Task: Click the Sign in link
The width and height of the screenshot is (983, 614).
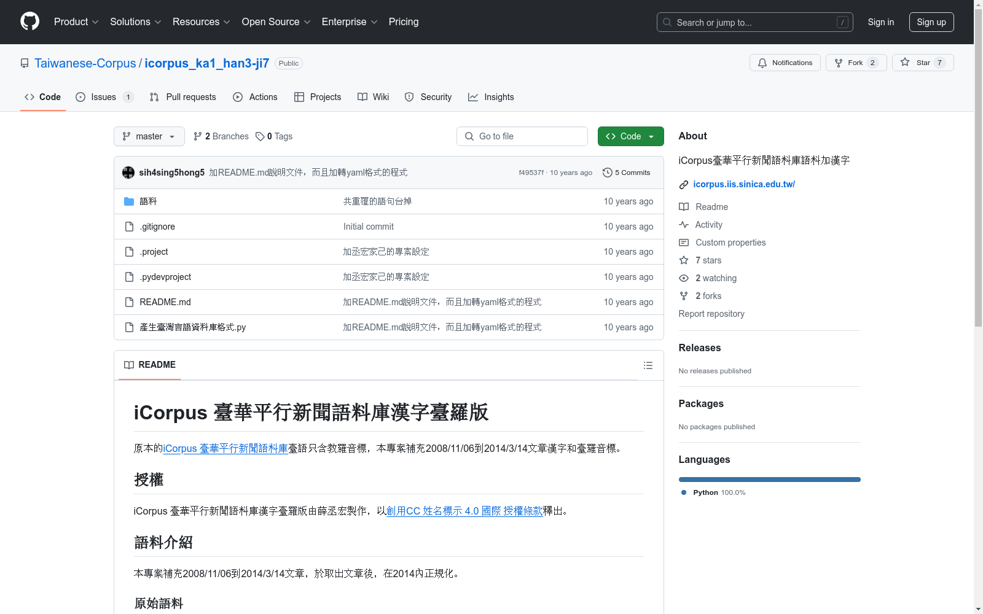Action: click(881, 22)
